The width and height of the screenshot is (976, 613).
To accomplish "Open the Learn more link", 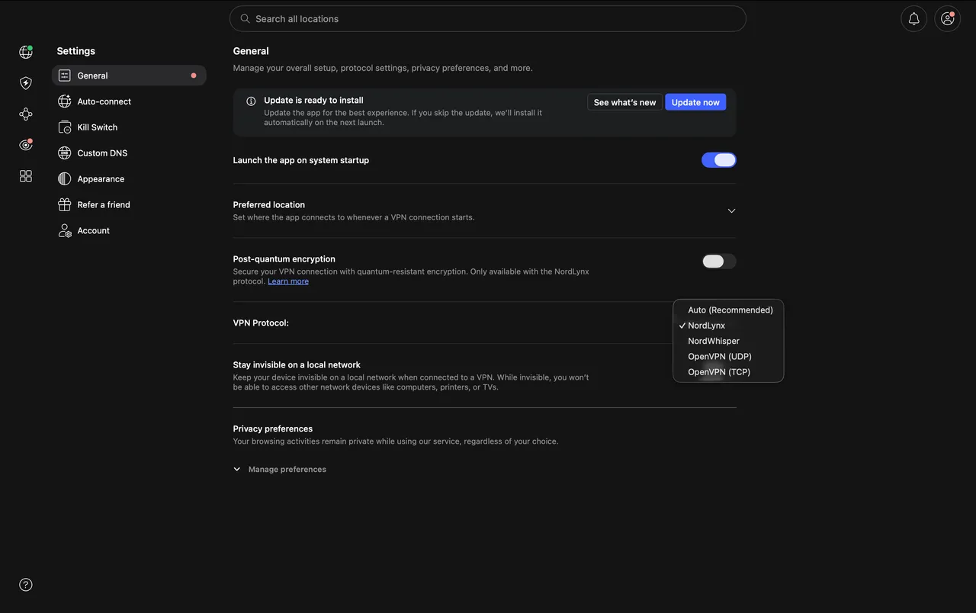I will [x=288, y=281].
